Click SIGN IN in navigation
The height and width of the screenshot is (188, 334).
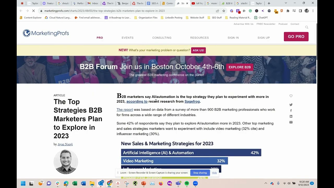click(x=233, y=38)
